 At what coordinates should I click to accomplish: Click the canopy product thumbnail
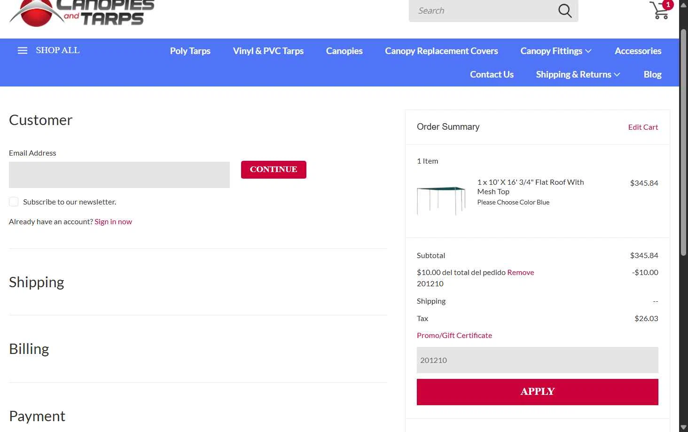[441, 201]
